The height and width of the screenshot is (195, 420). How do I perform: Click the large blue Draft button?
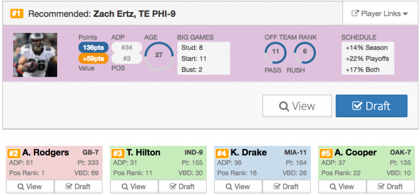[372, 106]
